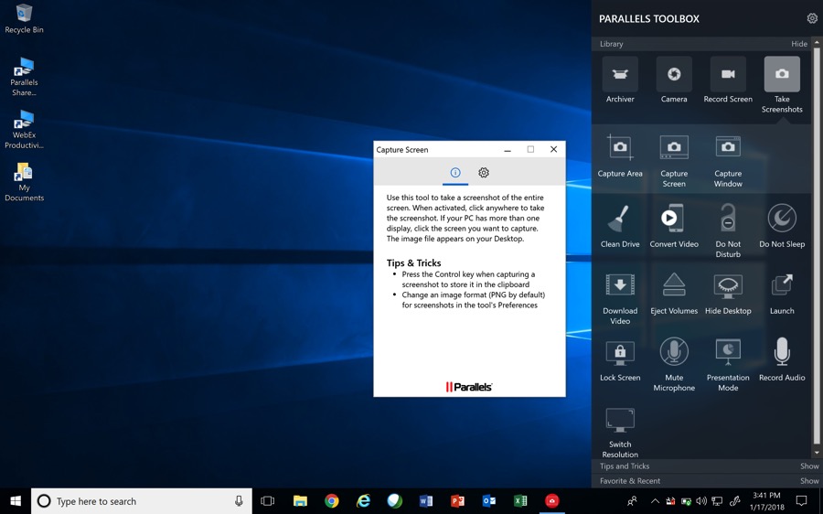Select the My Documents desktop shortcut
Viewport: 823px width, 514px height.
tap(24, 182)
